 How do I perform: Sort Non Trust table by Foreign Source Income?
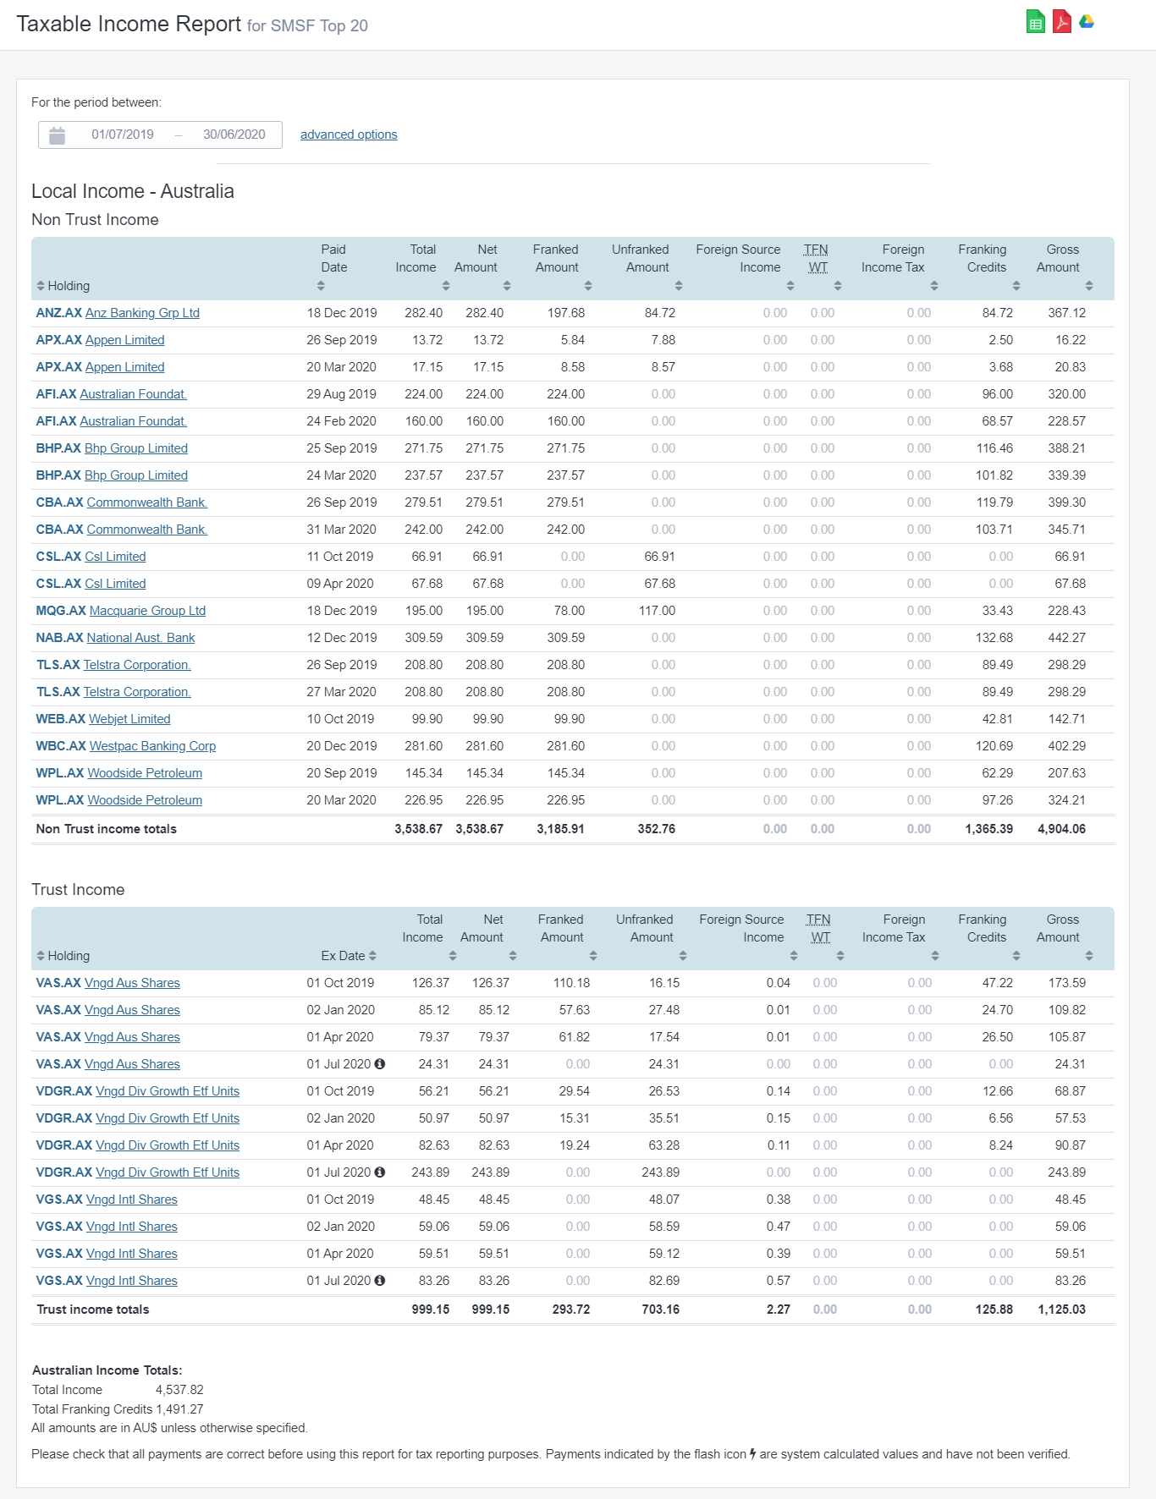click(790, 286)
